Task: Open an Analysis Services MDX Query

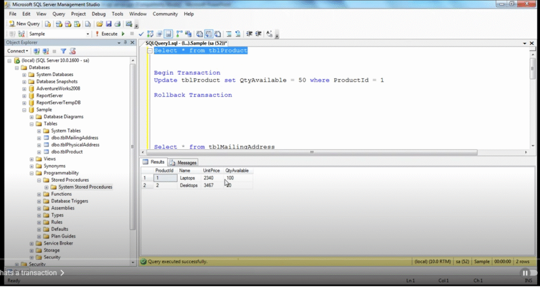Action: pos(59,24)
